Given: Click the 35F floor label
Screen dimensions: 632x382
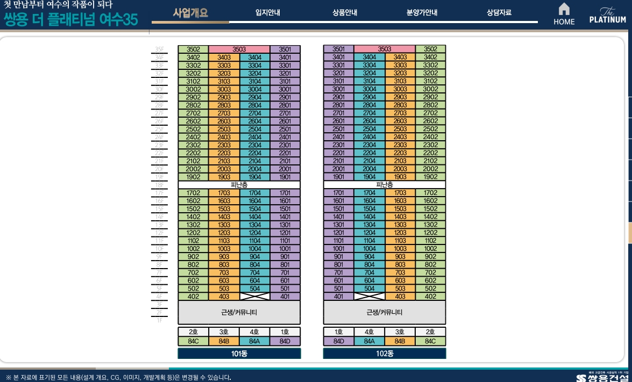Looking at the screenshot, I should coord(159,49).
